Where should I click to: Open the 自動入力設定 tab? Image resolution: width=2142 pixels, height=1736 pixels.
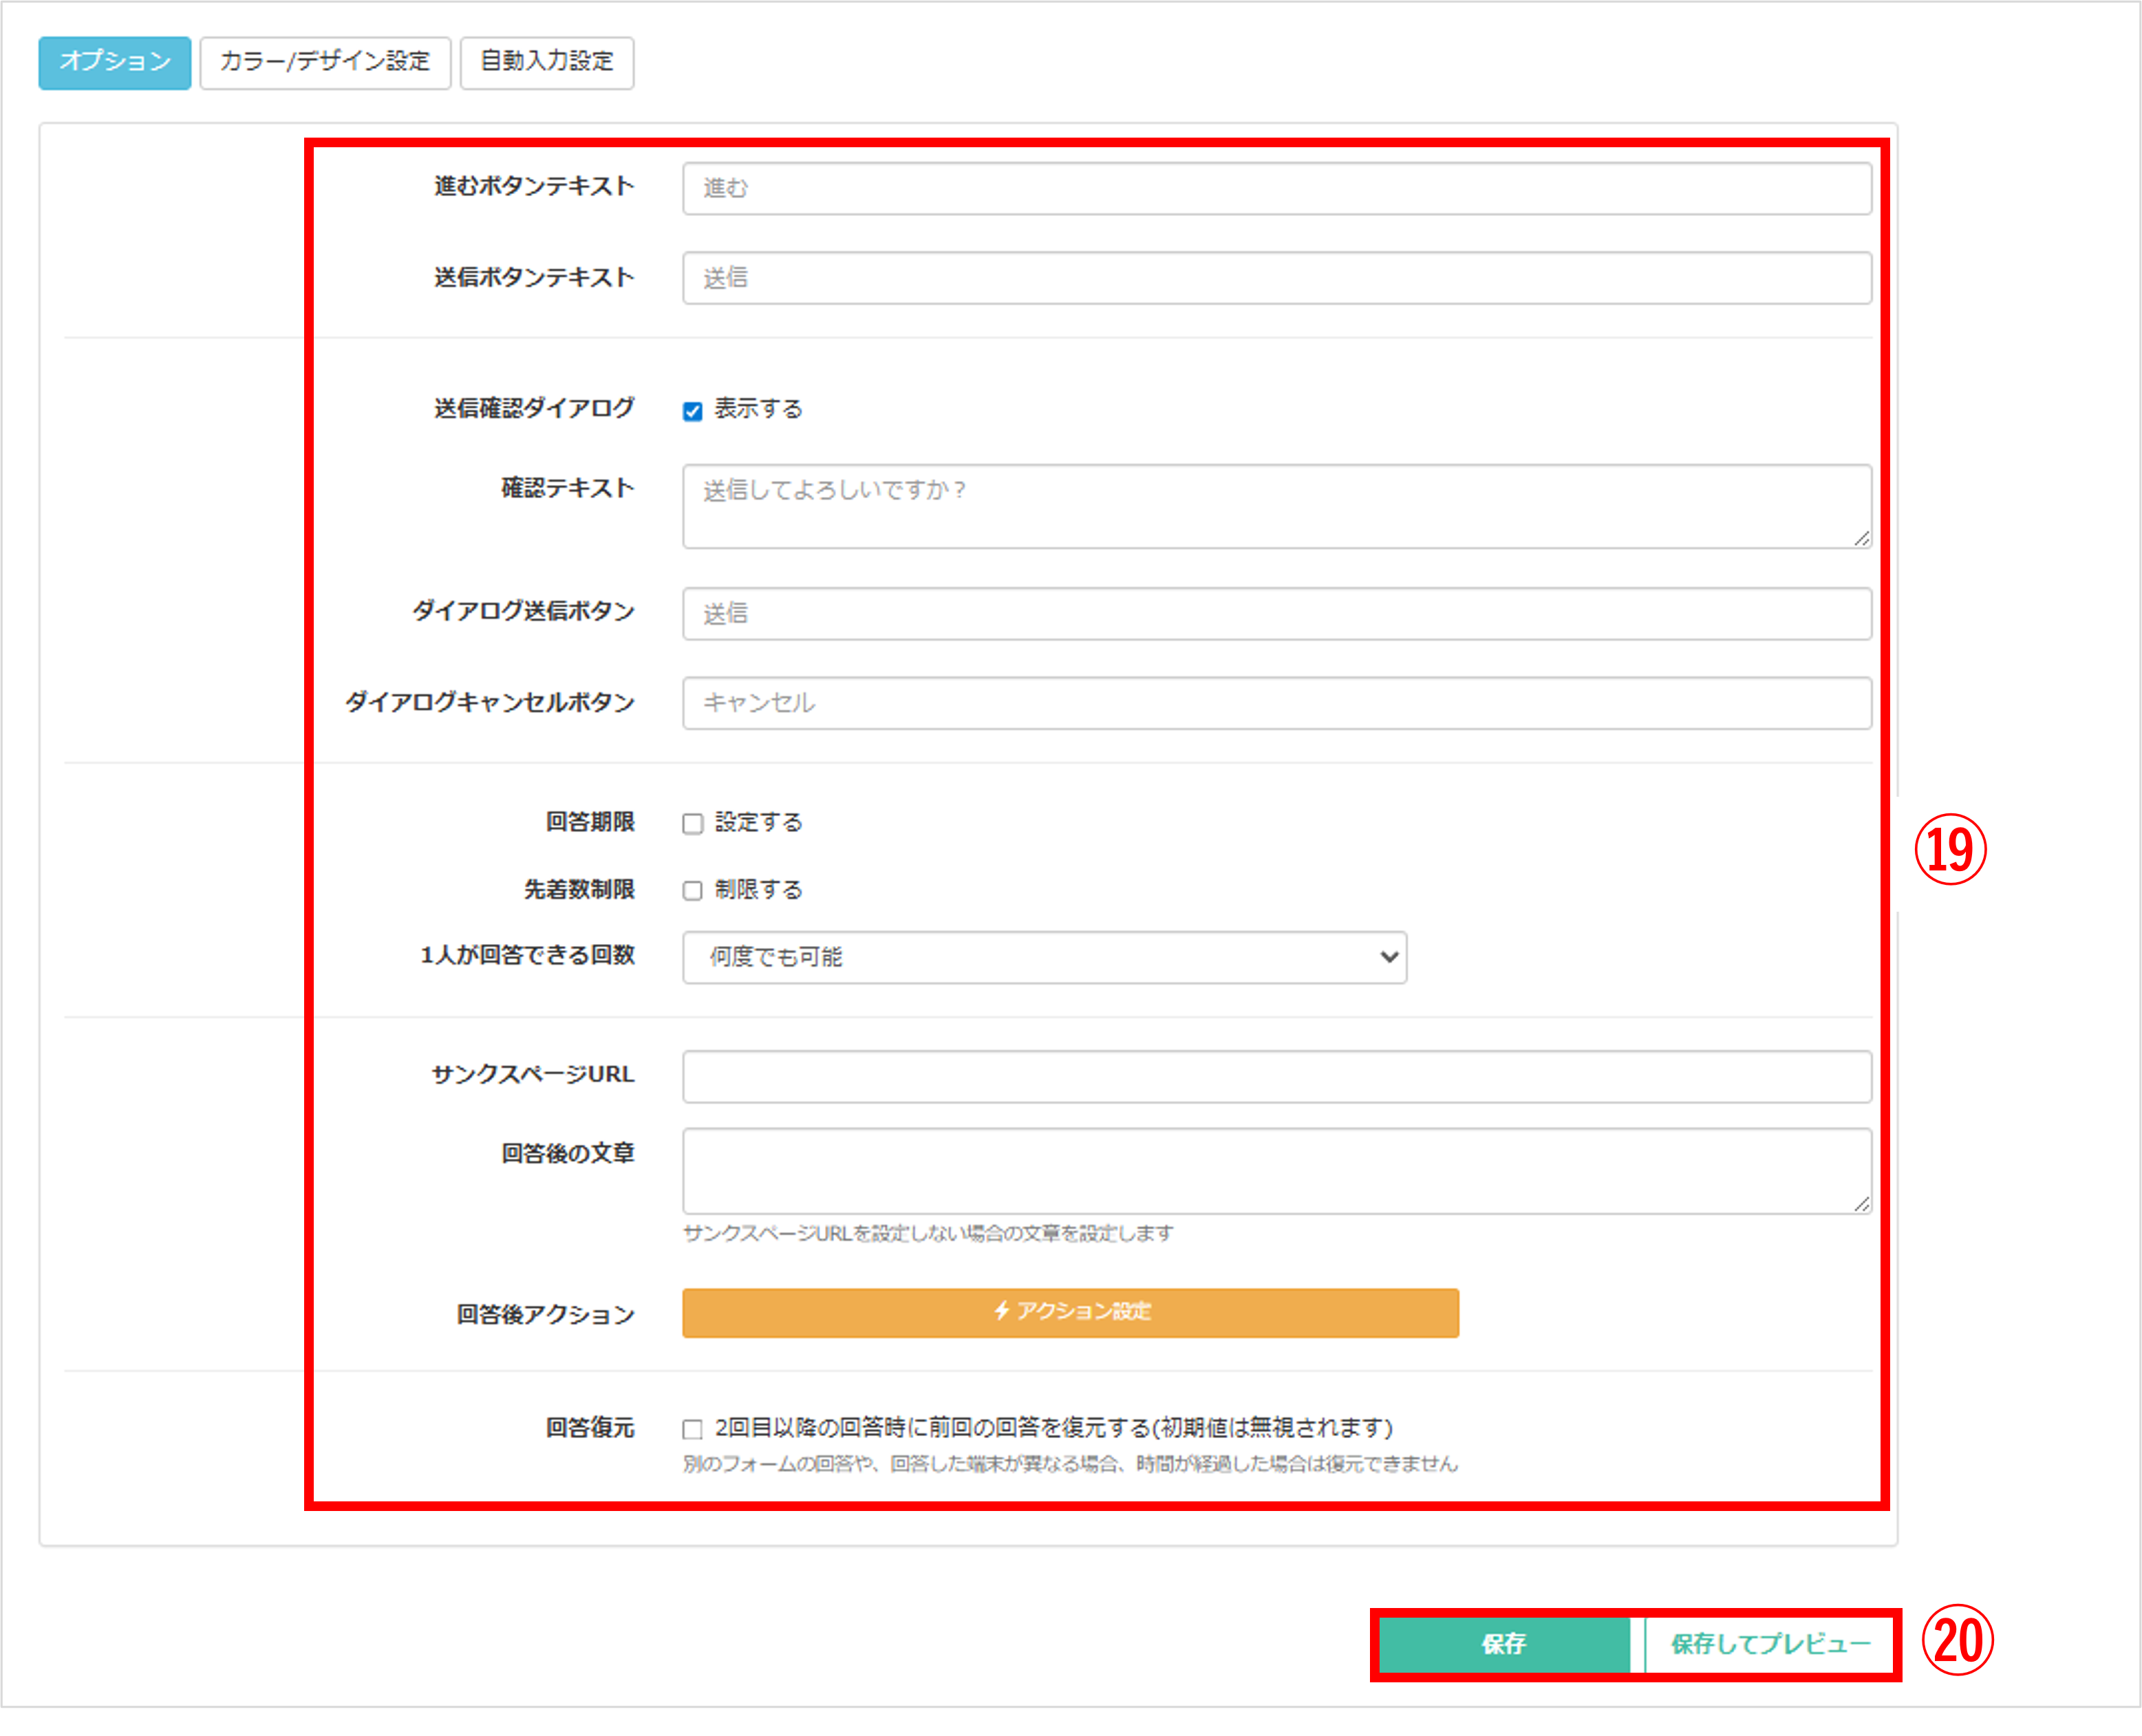coord(546,62)
